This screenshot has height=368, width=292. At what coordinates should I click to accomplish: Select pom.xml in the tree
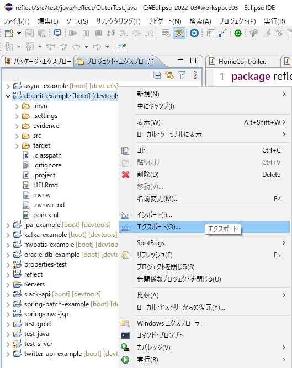coord(46,215)
